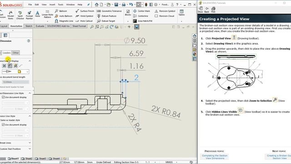
Task: Select the Model Items tool
Action: (10, 15)
